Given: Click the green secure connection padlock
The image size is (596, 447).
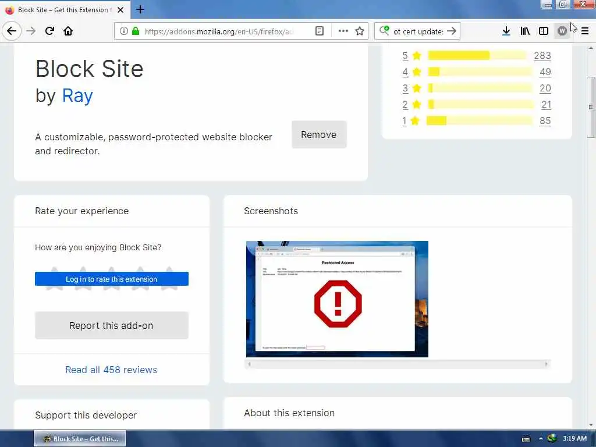Looking at the screenshot, I should [136, 31].
